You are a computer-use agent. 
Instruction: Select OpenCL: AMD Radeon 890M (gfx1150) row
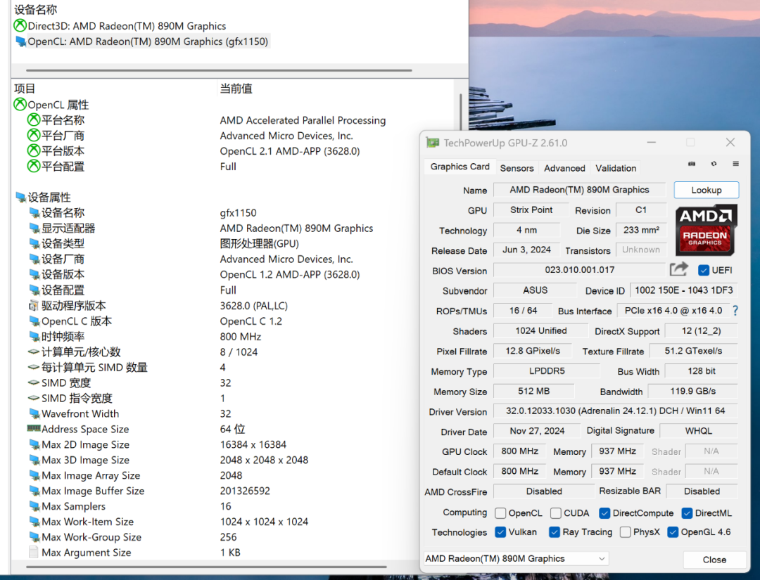(x=141, y=41)
